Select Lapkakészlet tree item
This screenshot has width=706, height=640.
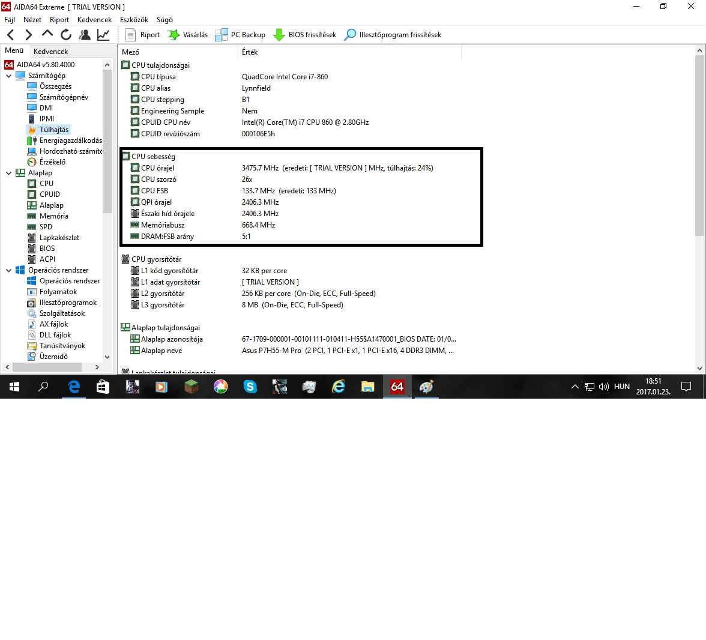(x=59, y=238)
